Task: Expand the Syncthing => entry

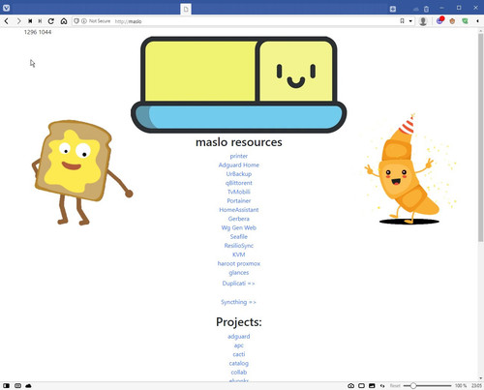Action: (238, 302)
